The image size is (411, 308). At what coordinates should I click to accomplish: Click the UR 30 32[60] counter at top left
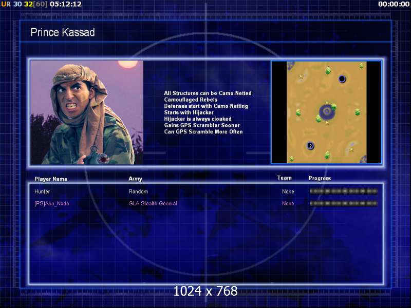(x=24, y=4)
